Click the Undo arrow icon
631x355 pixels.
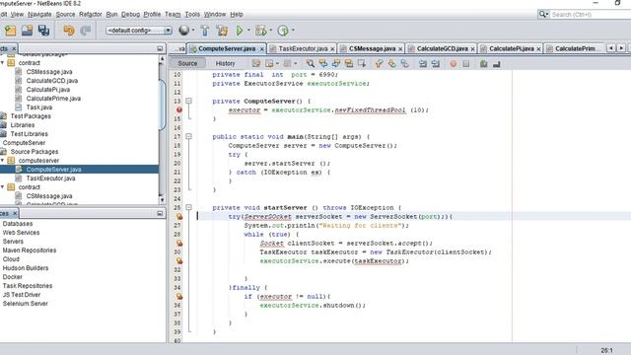click(69, 31)
